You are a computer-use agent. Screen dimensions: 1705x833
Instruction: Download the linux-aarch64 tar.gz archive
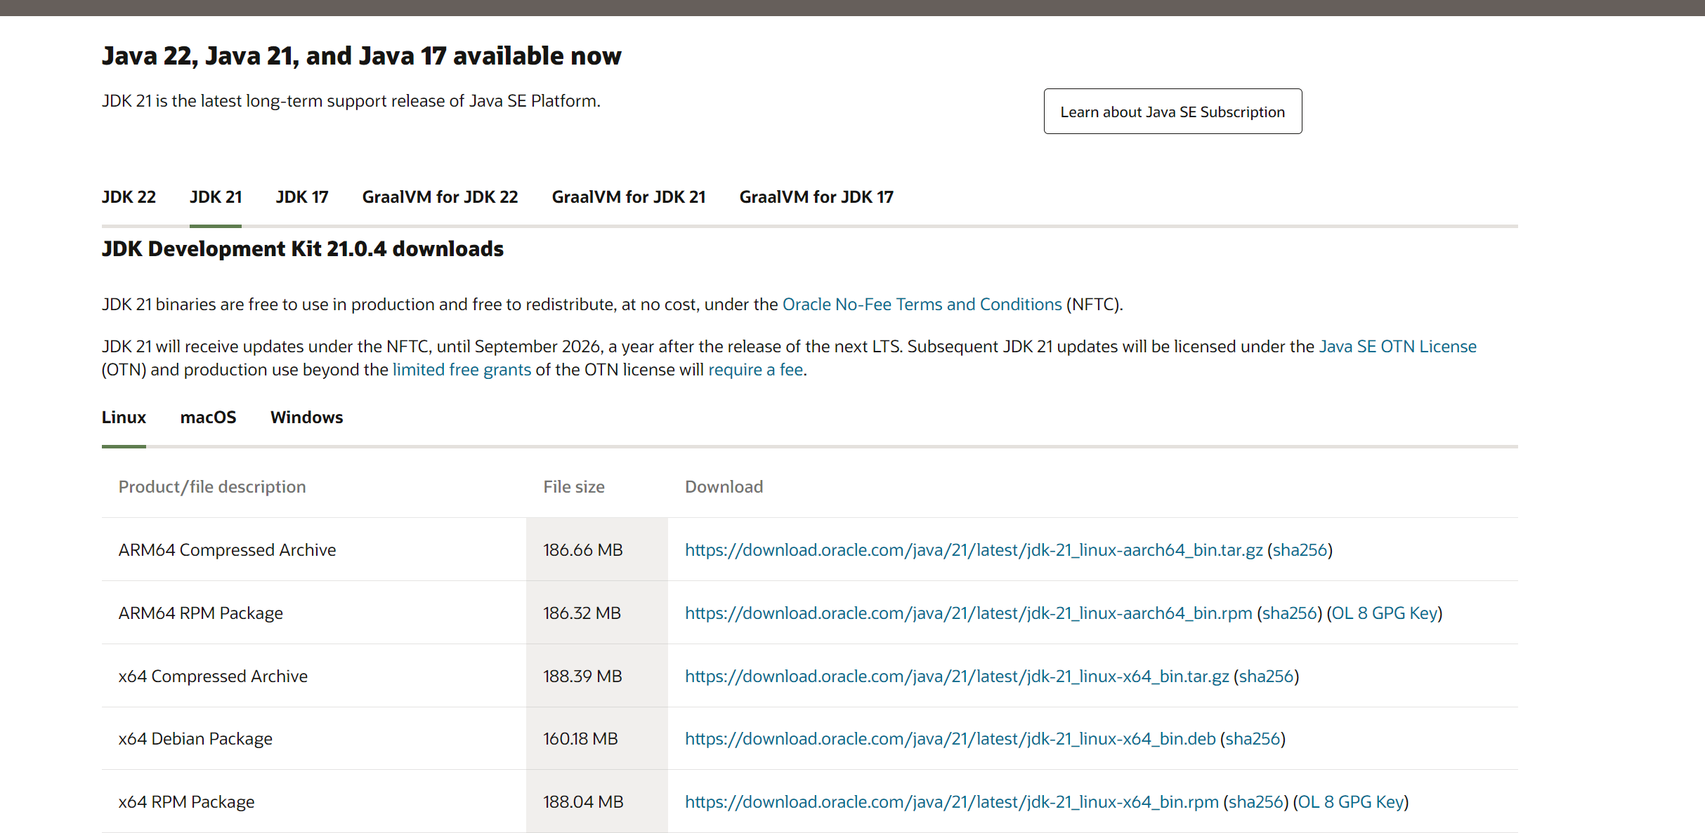click(973, 550)
